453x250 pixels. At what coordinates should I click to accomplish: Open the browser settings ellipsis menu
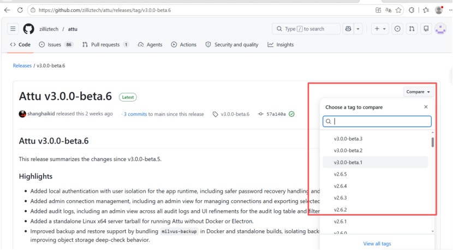450,10
